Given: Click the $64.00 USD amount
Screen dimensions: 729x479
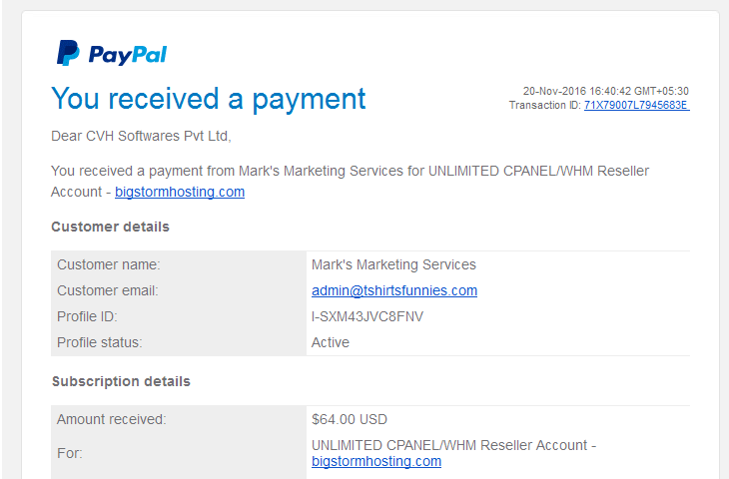Looking at the screenshot, I should [350, 419].
